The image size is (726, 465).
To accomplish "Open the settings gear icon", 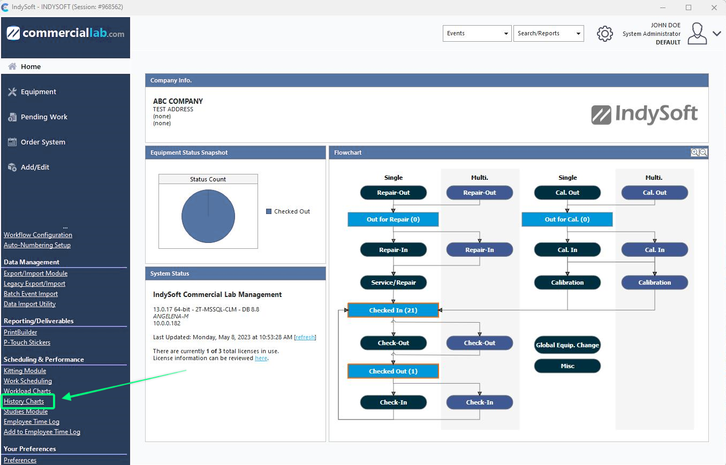I will click(604, 34).
